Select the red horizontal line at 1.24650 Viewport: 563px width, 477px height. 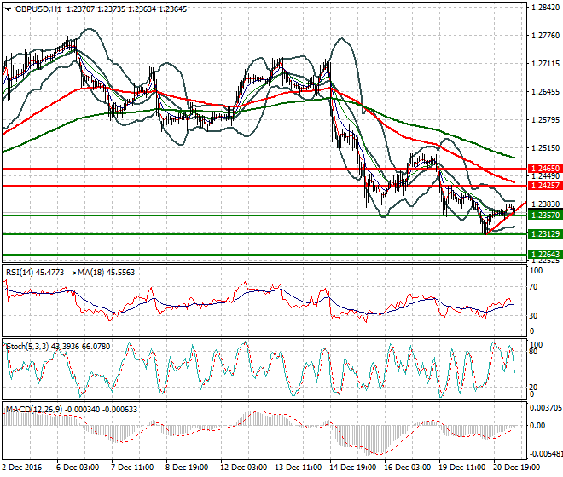tap(264, 169)
